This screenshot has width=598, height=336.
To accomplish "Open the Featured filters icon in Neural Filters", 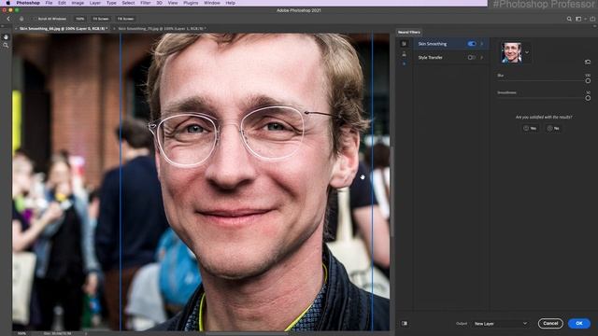I will (x=405, y=44).
